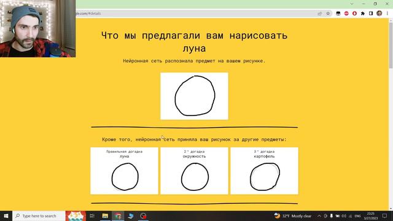The image size is (393, 221).
Task: Open the battery tray icon
Action: 338,216
